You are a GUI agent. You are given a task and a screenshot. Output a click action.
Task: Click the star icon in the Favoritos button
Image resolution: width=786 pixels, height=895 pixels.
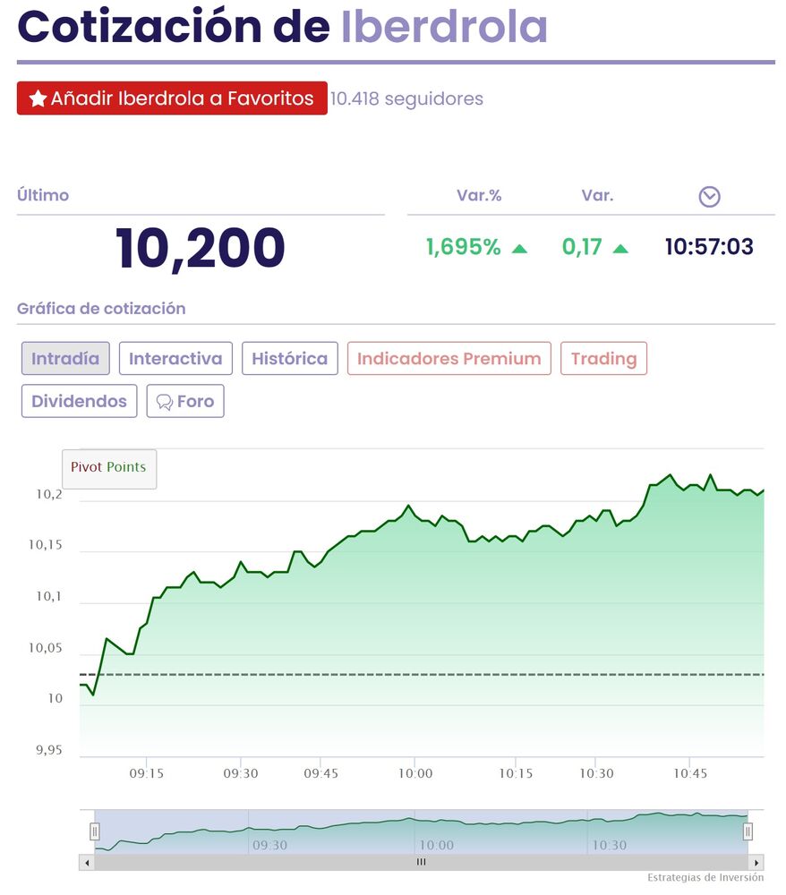point(38,99)
